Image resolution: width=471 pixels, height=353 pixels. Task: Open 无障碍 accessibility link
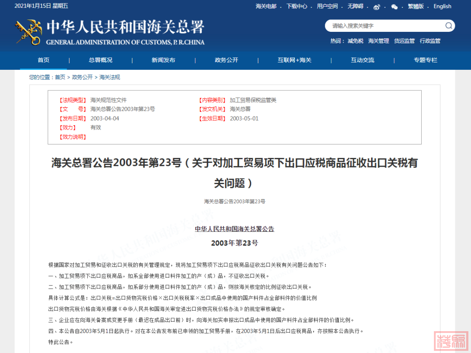[x=355, y=6]
